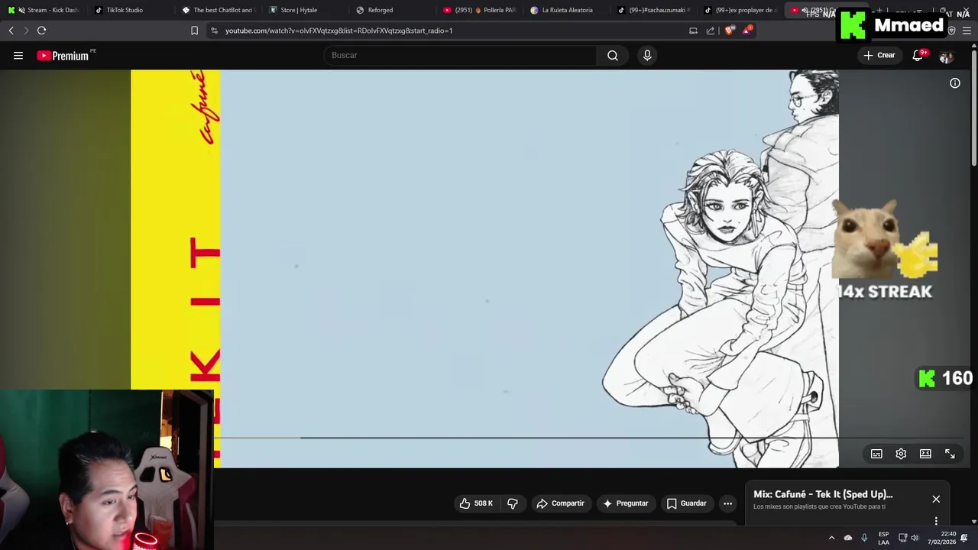Screen dimensions: 978x550
Task: Switch player to theater mode
Action: click(925, 454)
